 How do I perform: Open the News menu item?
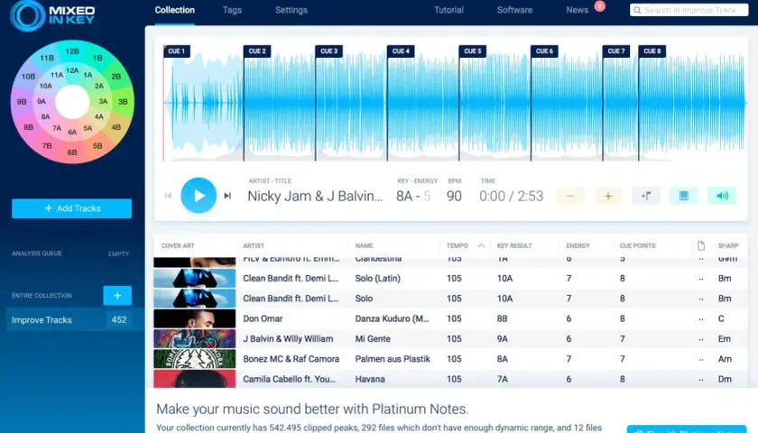point(577,10)
